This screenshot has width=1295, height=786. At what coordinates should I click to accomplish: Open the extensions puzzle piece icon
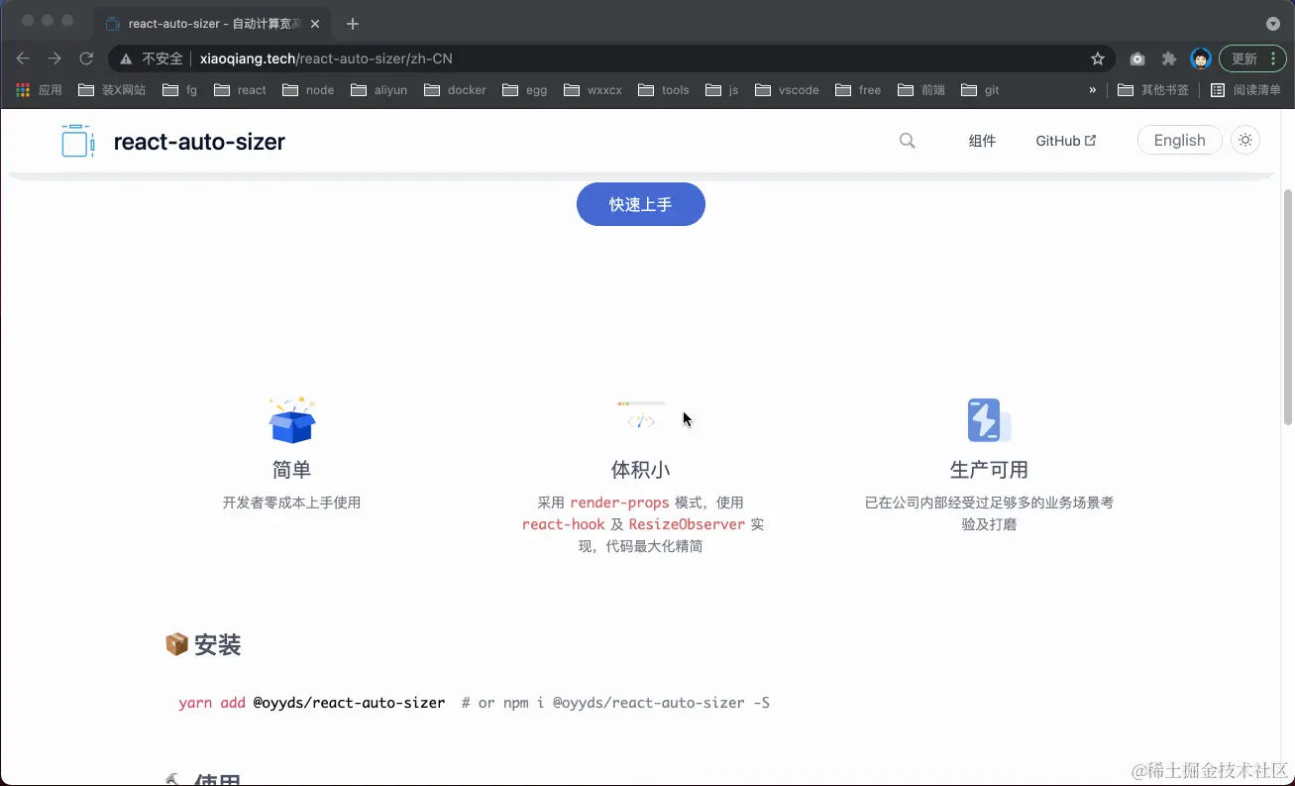tap(1169, 58)
